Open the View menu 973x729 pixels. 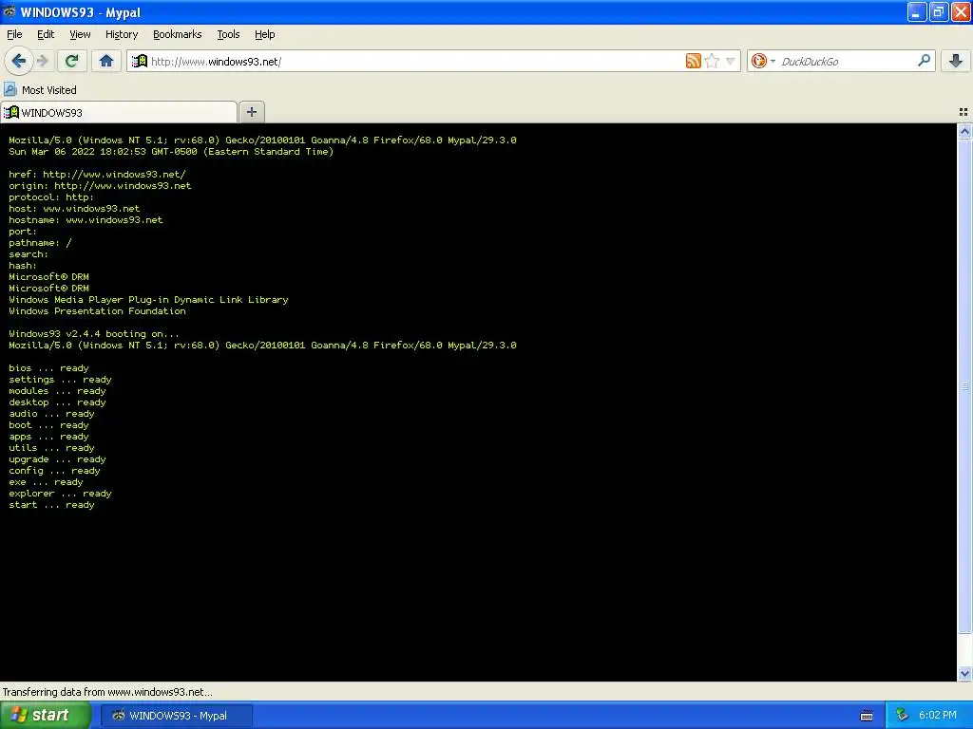pos(80,34)
